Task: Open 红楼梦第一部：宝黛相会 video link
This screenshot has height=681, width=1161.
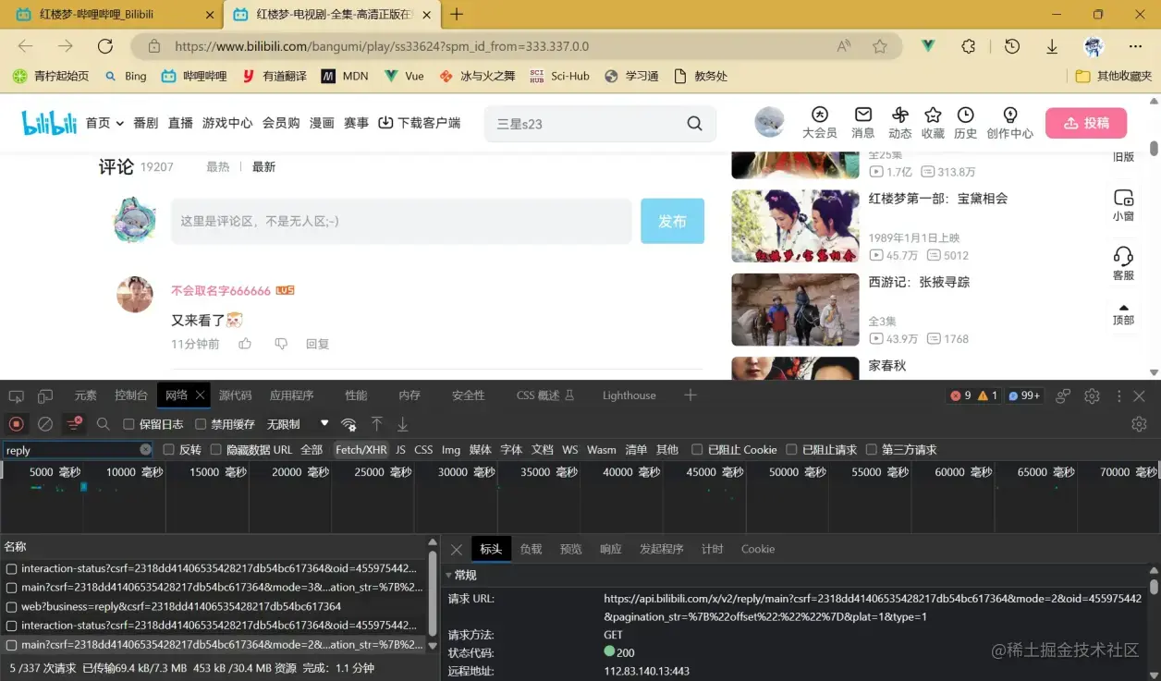Action: 937,199
